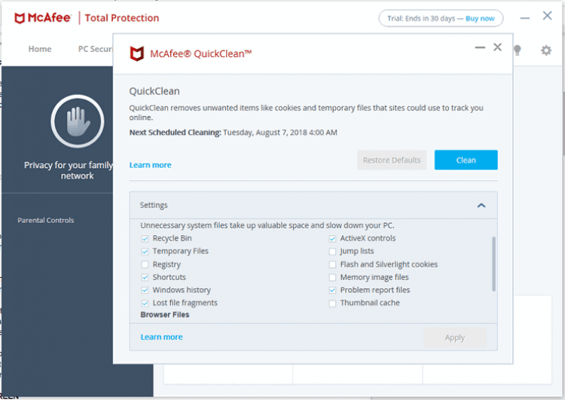This screenshot has height=400, width=565.
Task: Close the main Total Protection window
Action: (547, 16)
